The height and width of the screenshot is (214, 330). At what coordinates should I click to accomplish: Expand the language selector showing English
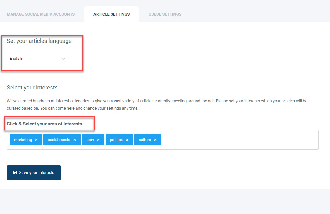click(37, 58)
